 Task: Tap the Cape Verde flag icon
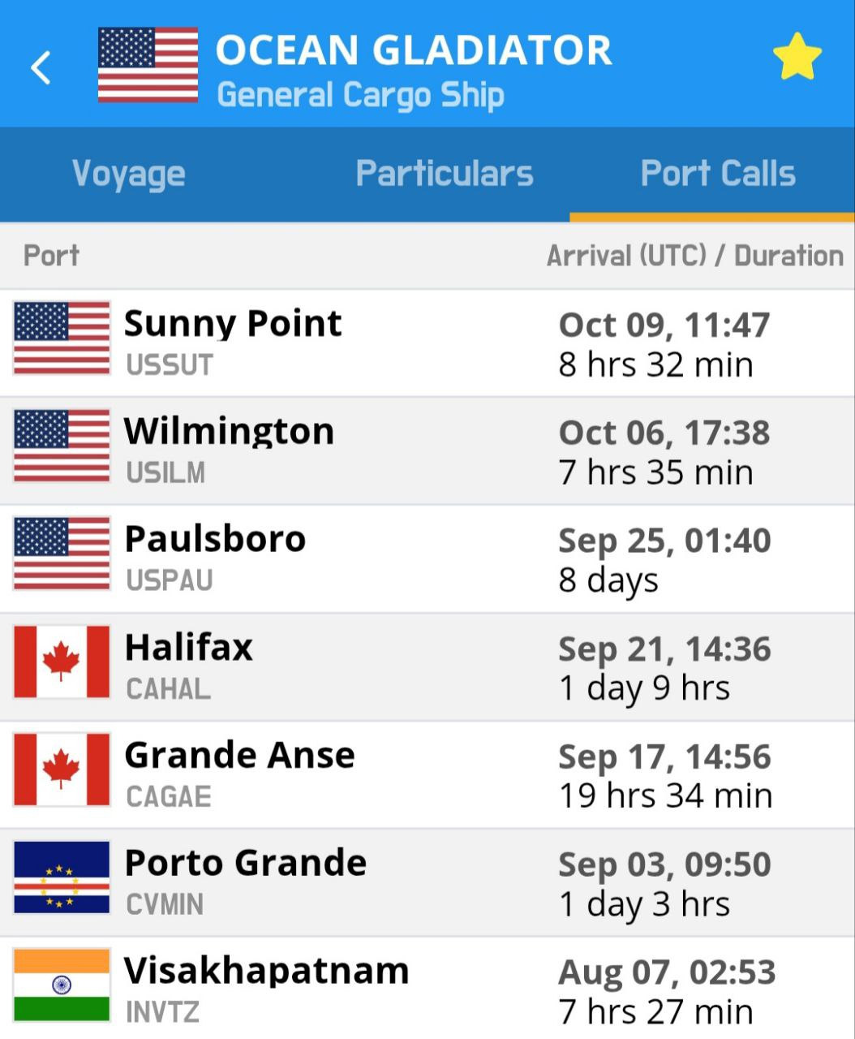pos(62,878)
